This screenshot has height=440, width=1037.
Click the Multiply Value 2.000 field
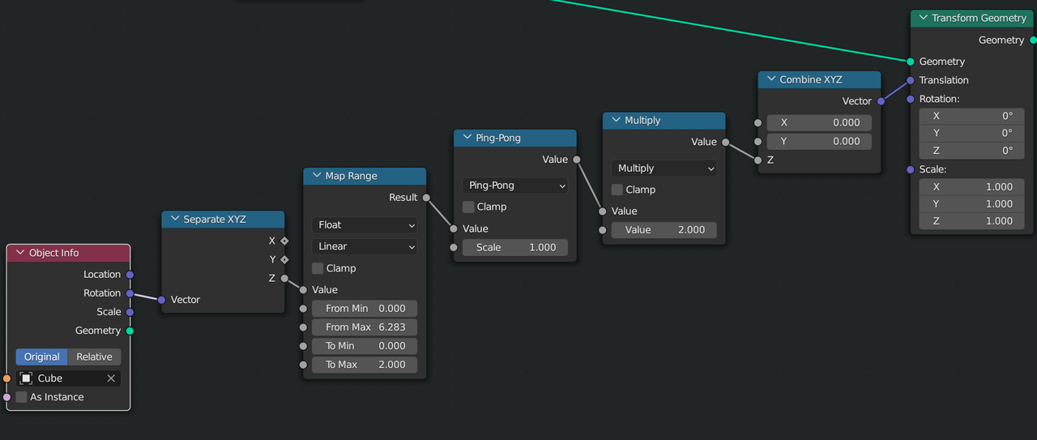point(664,230)
